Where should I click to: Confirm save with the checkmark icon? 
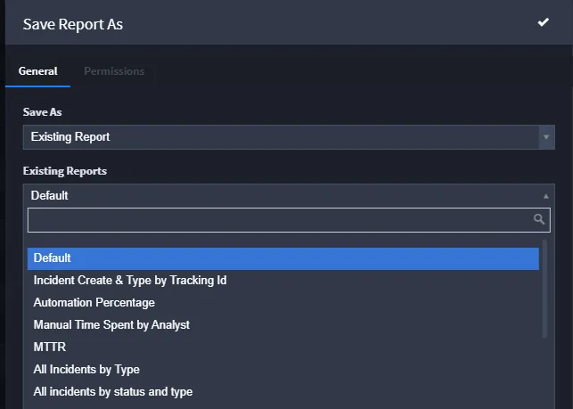pyautogui.click(x=543, y=22)
